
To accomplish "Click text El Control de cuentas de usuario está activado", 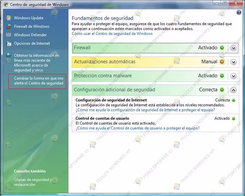I will click(x=115, y=123).
